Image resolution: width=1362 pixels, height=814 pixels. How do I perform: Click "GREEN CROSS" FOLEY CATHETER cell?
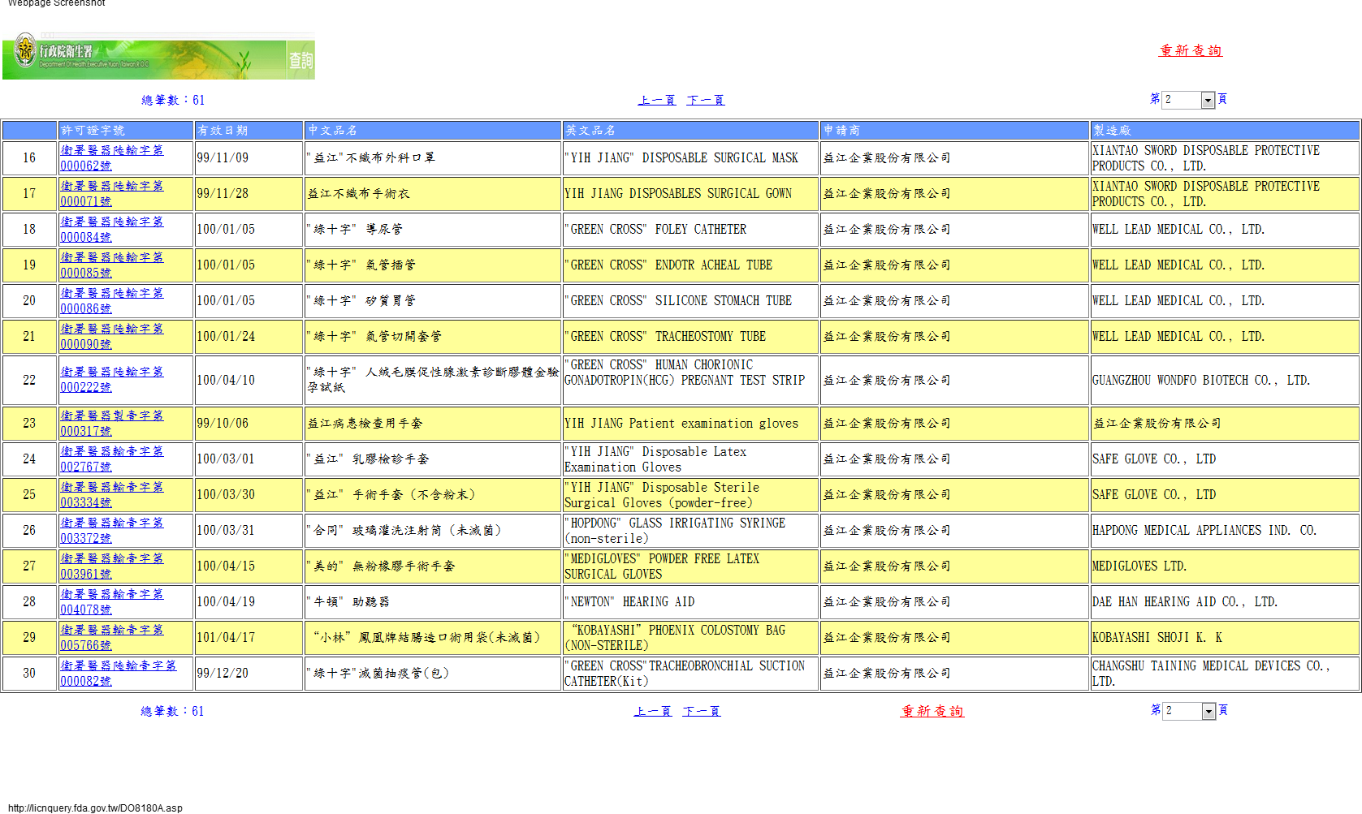tap(690, 230)
